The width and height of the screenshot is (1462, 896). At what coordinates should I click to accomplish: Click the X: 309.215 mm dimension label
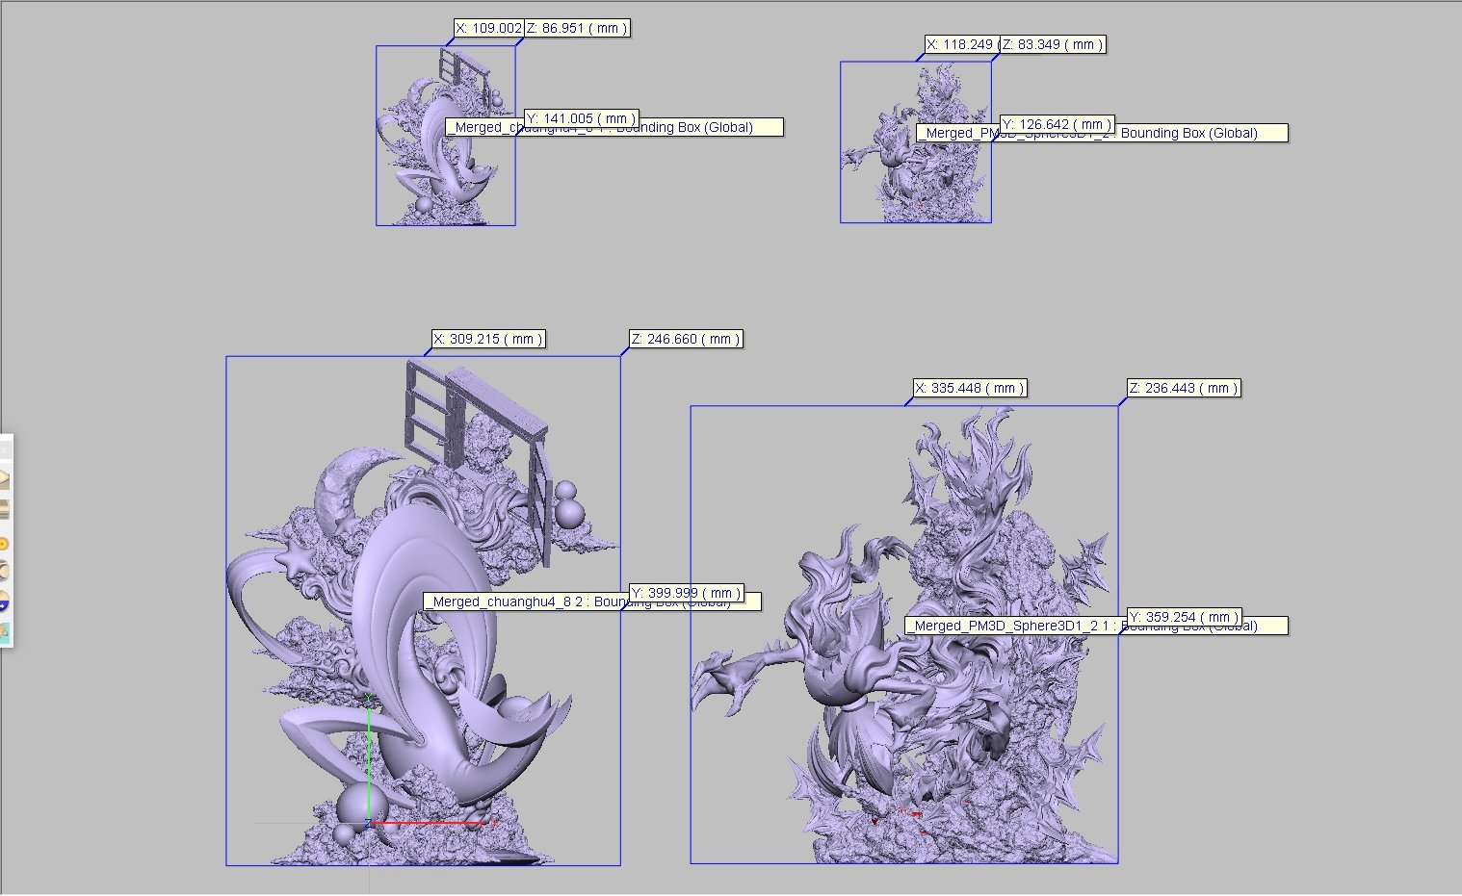(x=488, y=339)
